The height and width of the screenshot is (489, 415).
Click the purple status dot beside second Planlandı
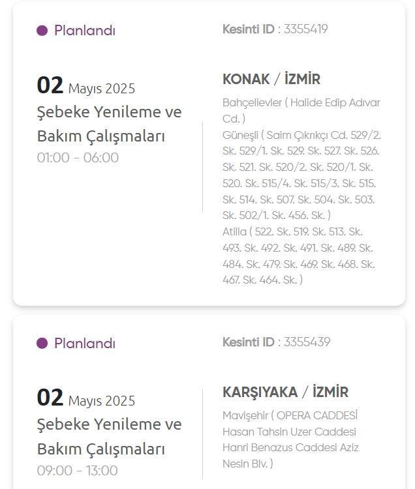[x=42, y=344]
